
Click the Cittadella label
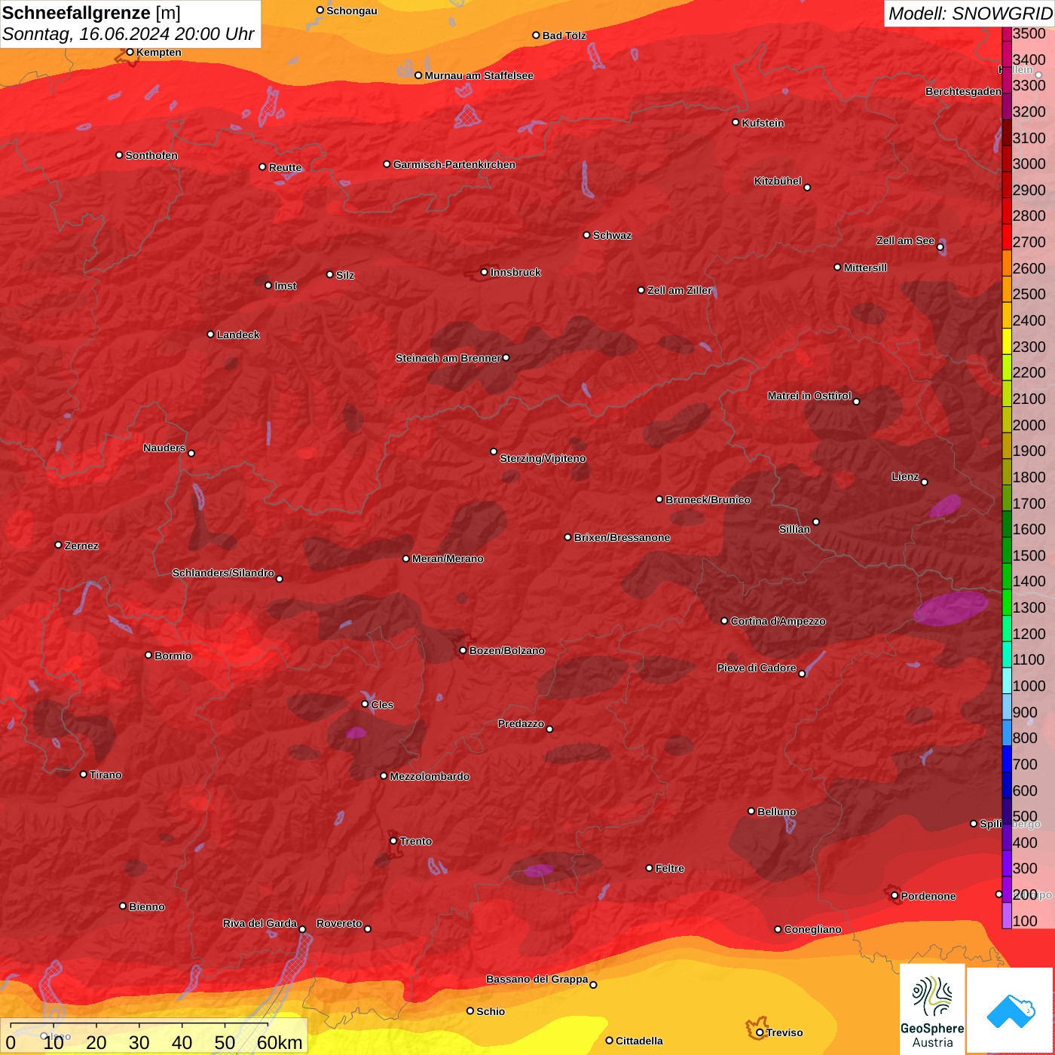click(639, 1041)
